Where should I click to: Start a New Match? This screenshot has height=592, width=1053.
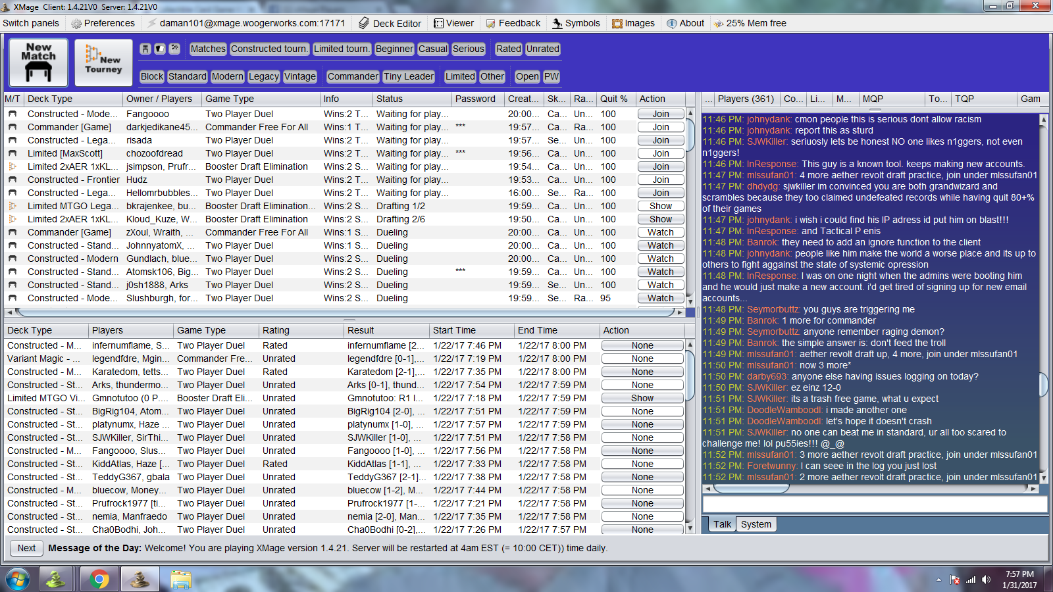pos(39,62)
